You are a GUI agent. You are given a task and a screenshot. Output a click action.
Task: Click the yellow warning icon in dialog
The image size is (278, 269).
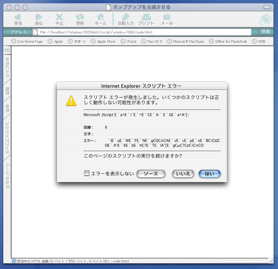pyautogui.click(x=71, y=101)
